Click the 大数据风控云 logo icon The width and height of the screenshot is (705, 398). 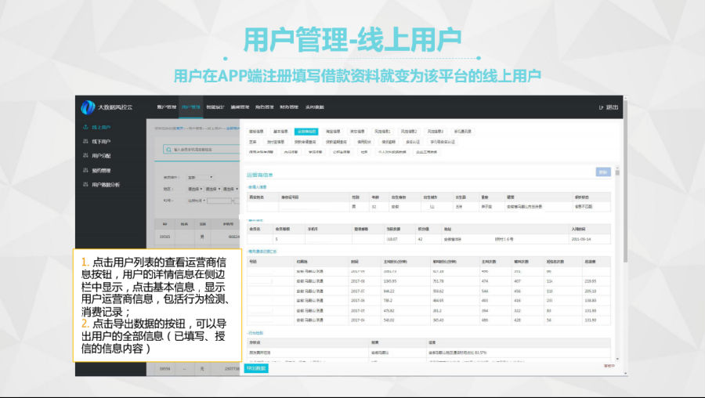[x=88, y=107]
